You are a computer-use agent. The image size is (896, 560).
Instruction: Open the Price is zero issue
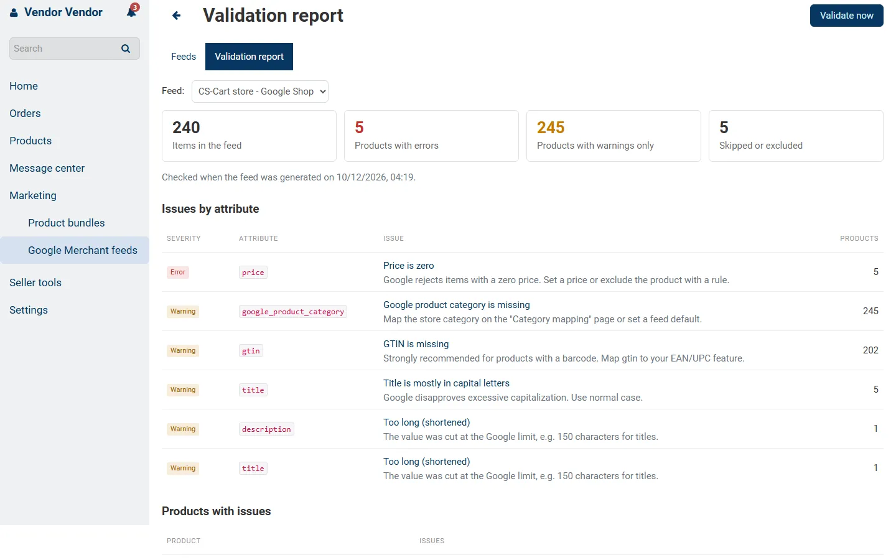pyautogui.click(x=409, y=266)
